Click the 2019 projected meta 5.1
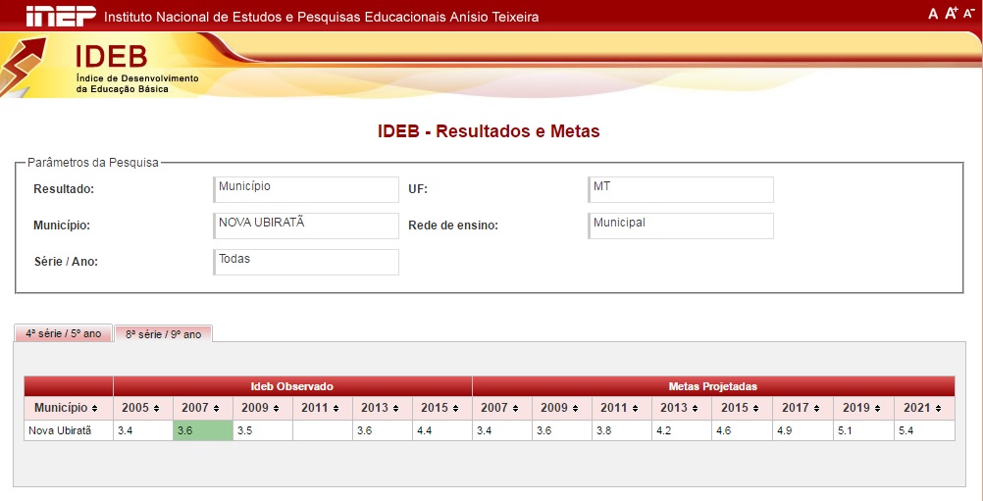Screen dimensions: 983x501 (x=864, y=430)
